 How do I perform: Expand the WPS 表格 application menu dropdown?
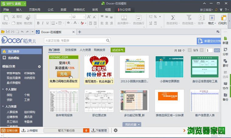[x=24, y=3]
